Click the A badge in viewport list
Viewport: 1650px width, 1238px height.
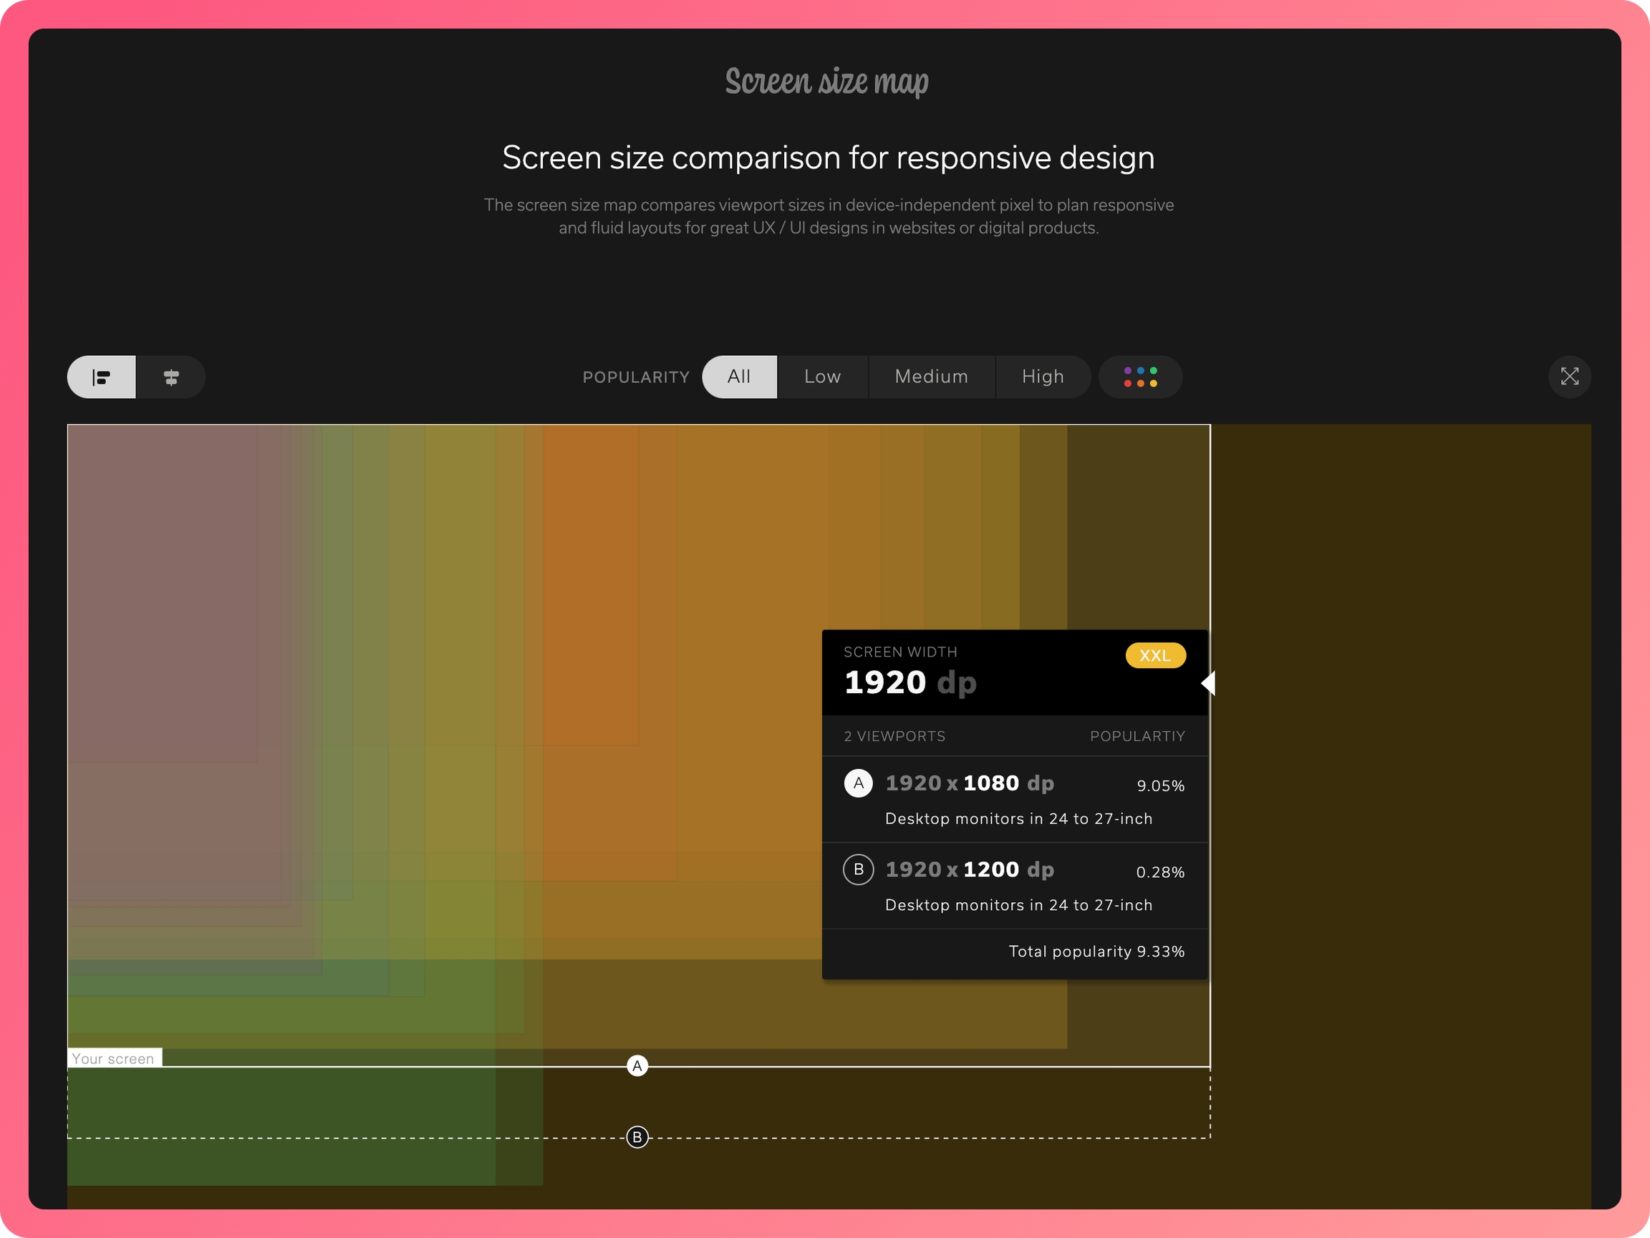858,783
